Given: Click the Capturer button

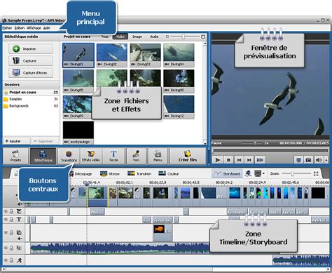Looking at the screenshot, I should click(31, 61).
